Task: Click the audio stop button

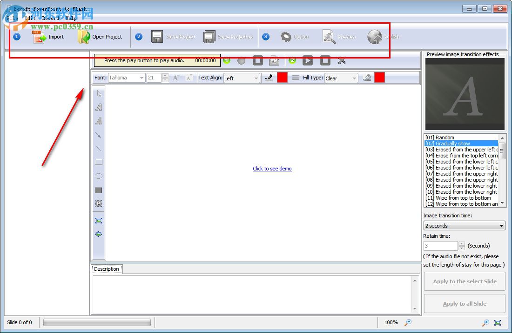Action: [x=257, y=60]
